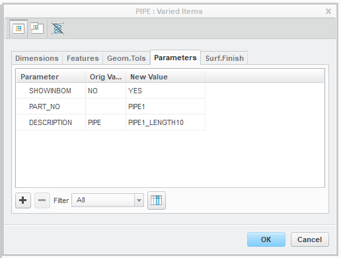Screen dimensions: 341x258
Task: Select the SHOWINBOM parameter row
Action: point(111,91)
